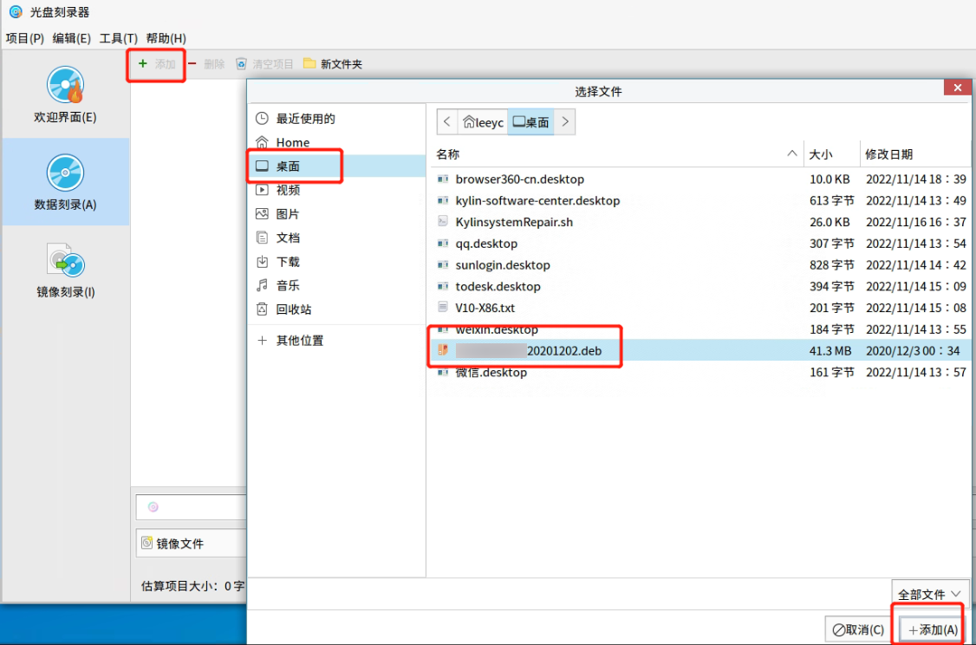Click the 桌面 path bar button

click(530, 122)
